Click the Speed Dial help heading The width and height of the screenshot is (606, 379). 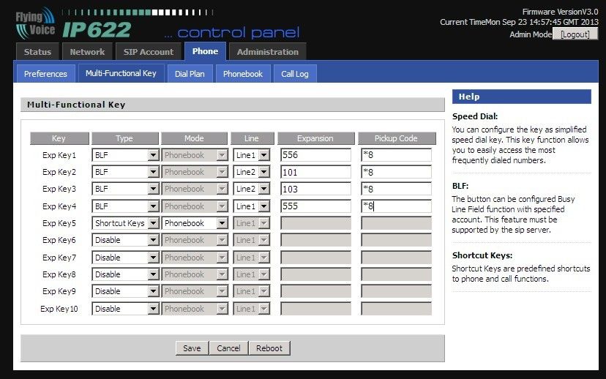point(475,116)
